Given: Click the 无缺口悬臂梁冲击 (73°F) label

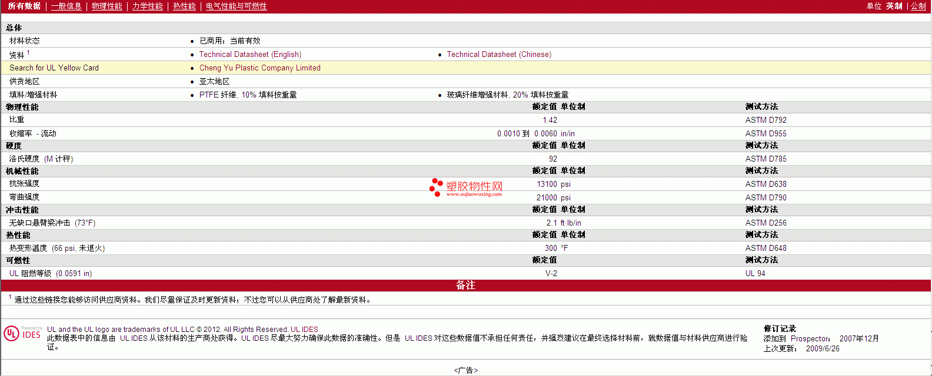Looking at the screenshot, I should coord(52,223).
